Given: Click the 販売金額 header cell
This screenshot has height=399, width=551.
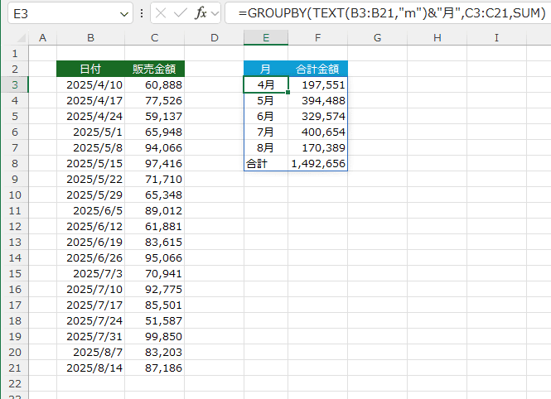Looking at the screenshot, I should tap(154, 69).
